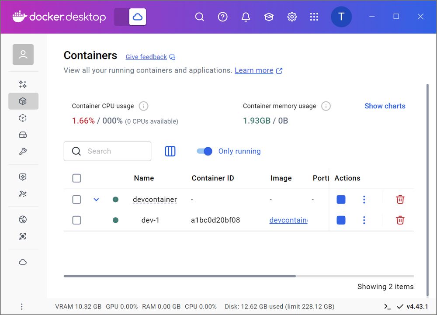Open the three-dot menu at bottom left

[x=22, y=307]
